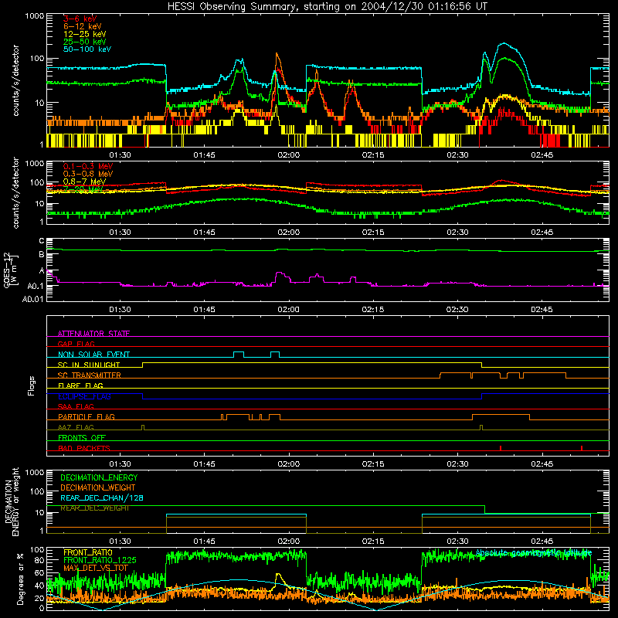618x618 pixels.
Task: Click the A0.1 tick label on GOES plot
Action: (x=35, y=286)
